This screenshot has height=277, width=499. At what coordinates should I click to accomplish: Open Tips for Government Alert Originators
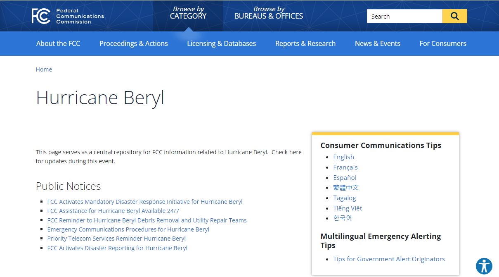tap(389, 259)
